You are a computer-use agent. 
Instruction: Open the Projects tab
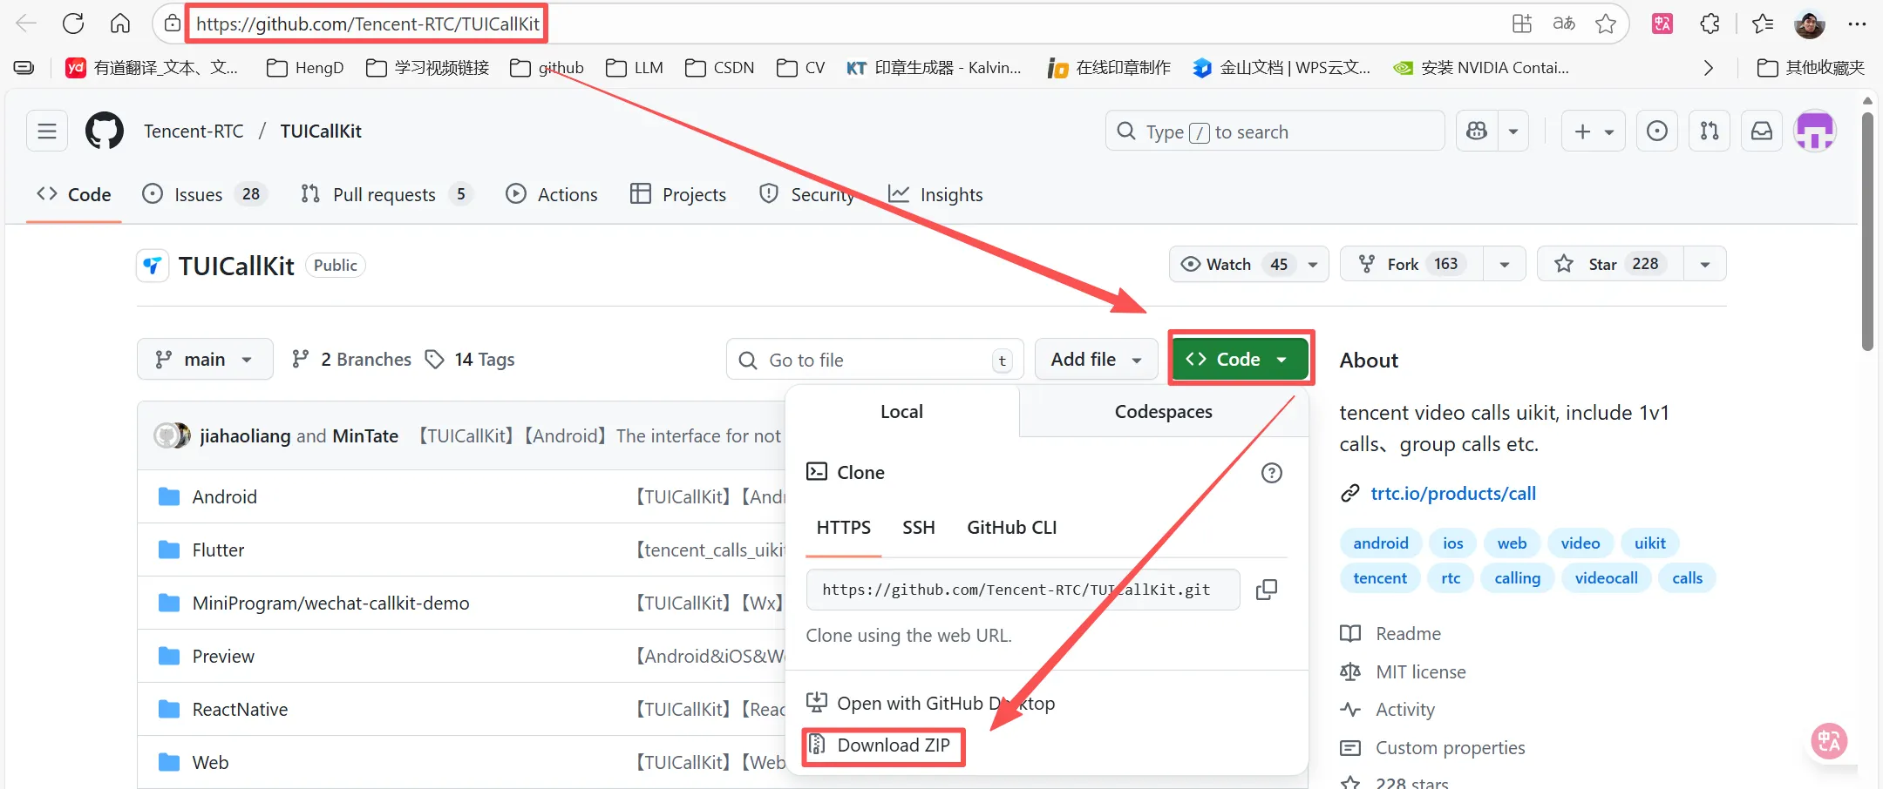[x=678, y=194]
